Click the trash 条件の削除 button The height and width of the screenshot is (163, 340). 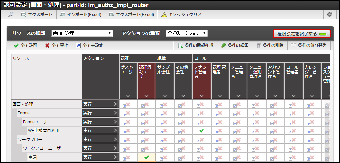pyautogui.click(x=269, y=46)
